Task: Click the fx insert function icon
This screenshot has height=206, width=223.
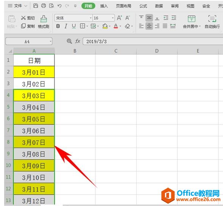Action: coord(78,41)
